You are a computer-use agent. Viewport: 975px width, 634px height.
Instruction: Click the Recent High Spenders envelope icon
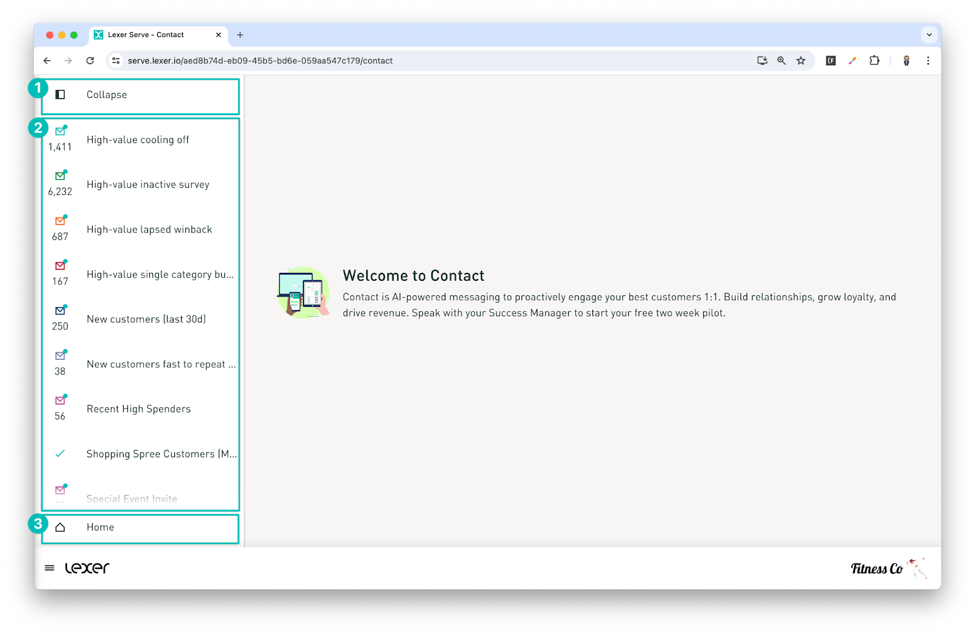[x=60, y=400]
